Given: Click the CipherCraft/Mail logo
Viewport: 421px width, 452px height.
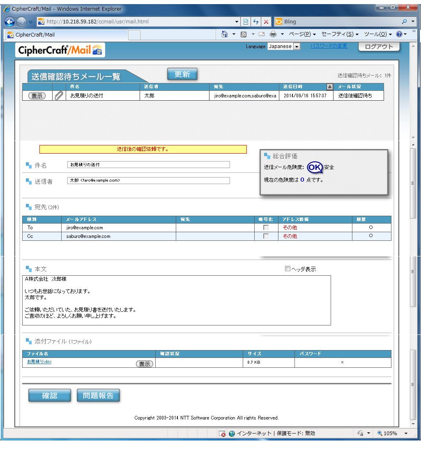Looking at the screenshot, I should coord(60,50).
